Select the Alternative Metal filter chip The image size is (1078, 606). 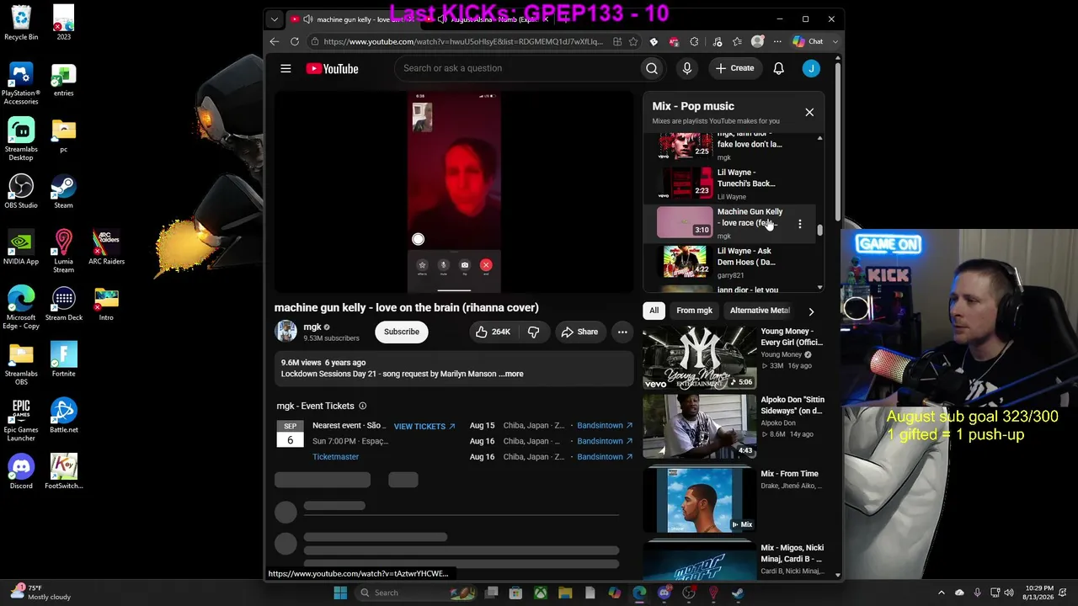[x=760, y=311]
